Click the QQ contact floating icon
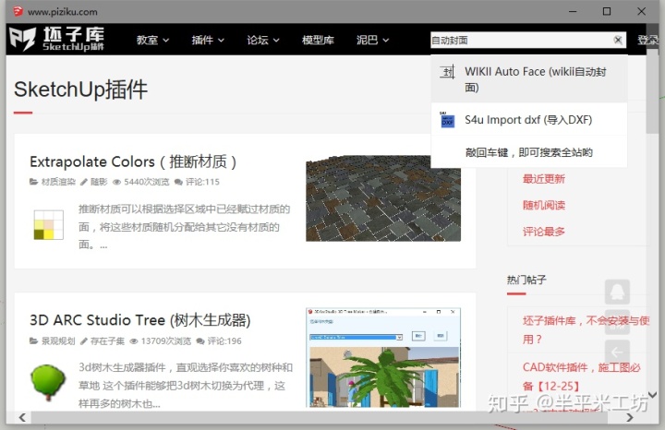 [x=617, y=292]
